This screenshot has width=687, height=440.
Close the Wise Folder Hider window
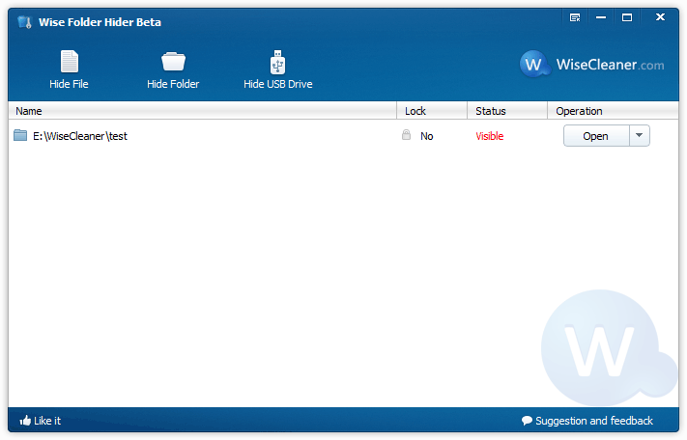tap(660, 17)
